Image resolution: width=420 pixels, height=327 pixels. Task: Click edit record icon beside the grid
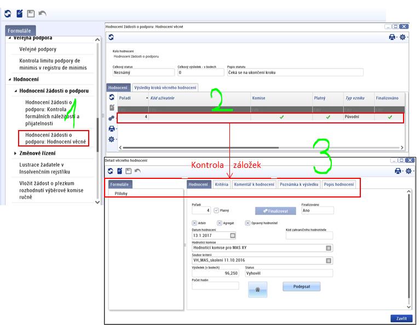click(112, 108)
